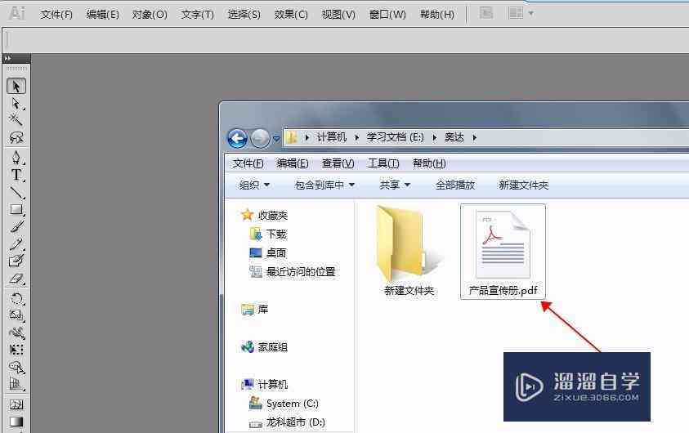
Task: Select the Paintbrush tool
Action: click(16, 226)
